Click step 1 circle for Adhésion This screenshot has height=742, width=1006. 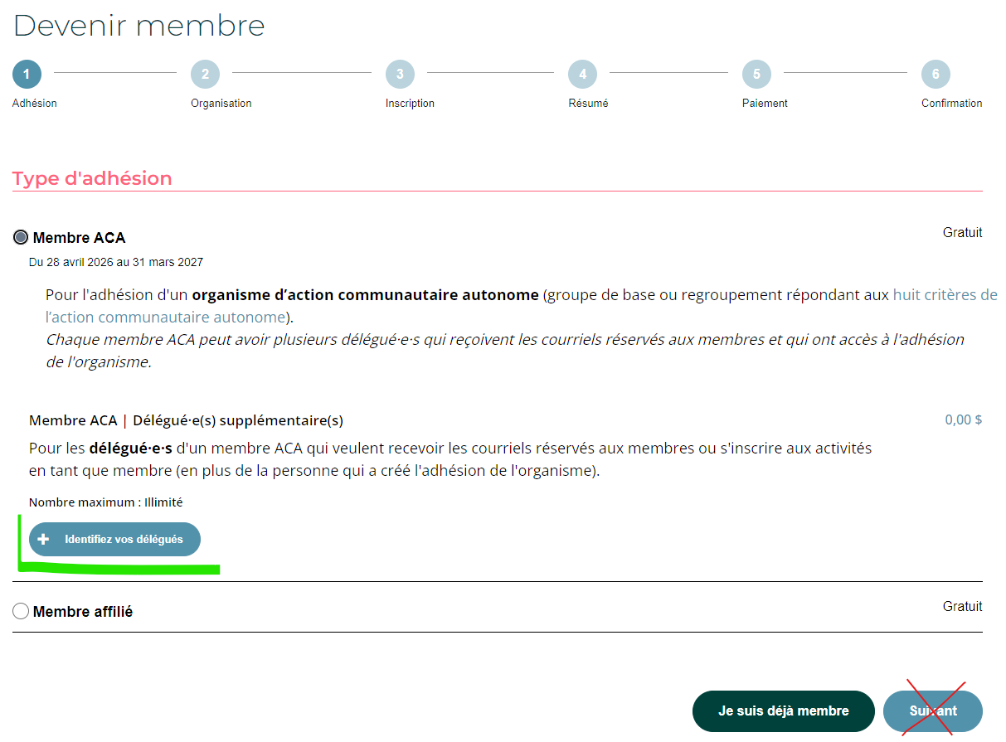point(27,75)
